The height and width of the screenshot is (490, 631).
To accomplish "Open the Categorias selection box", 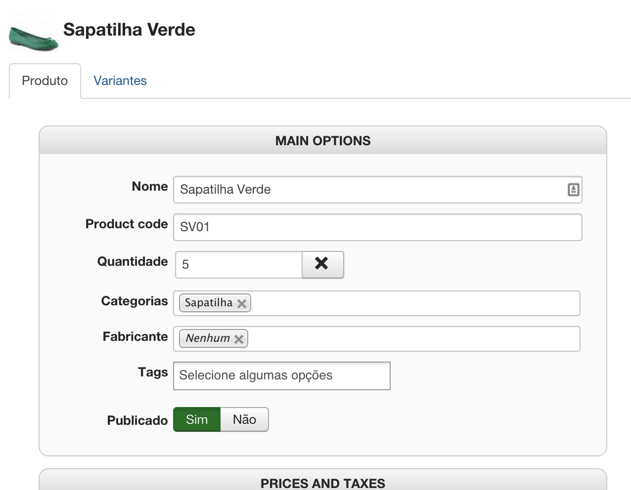I will [x=414, y=303].
